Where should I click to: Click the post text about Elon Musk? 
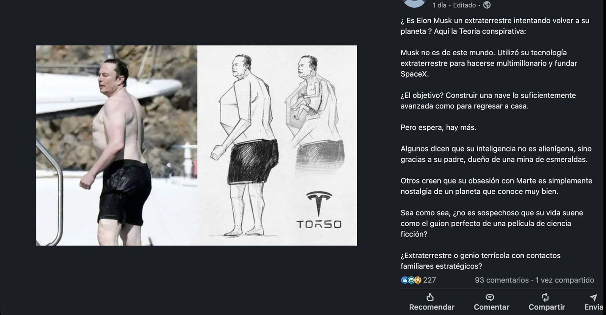[496, 143]
